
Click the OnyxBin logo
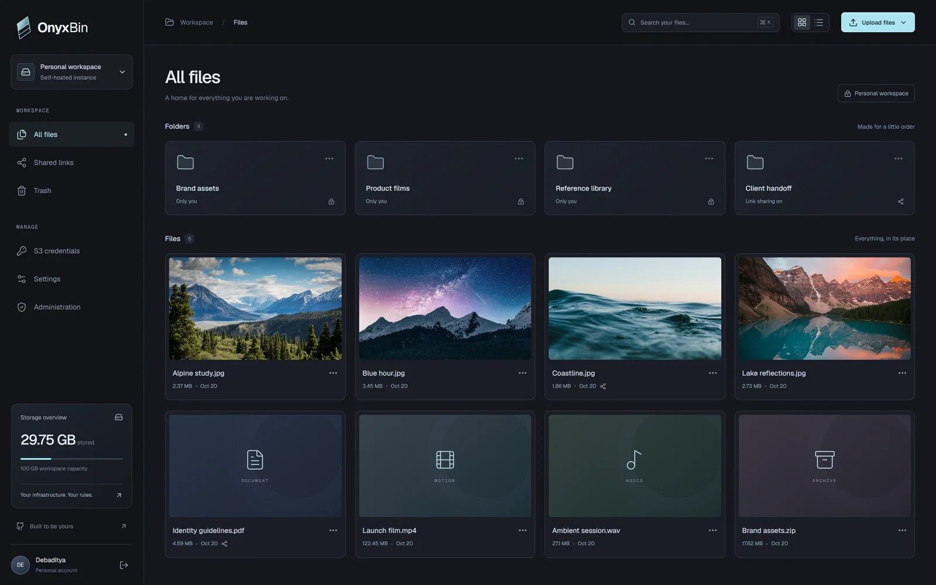point(52,27)
